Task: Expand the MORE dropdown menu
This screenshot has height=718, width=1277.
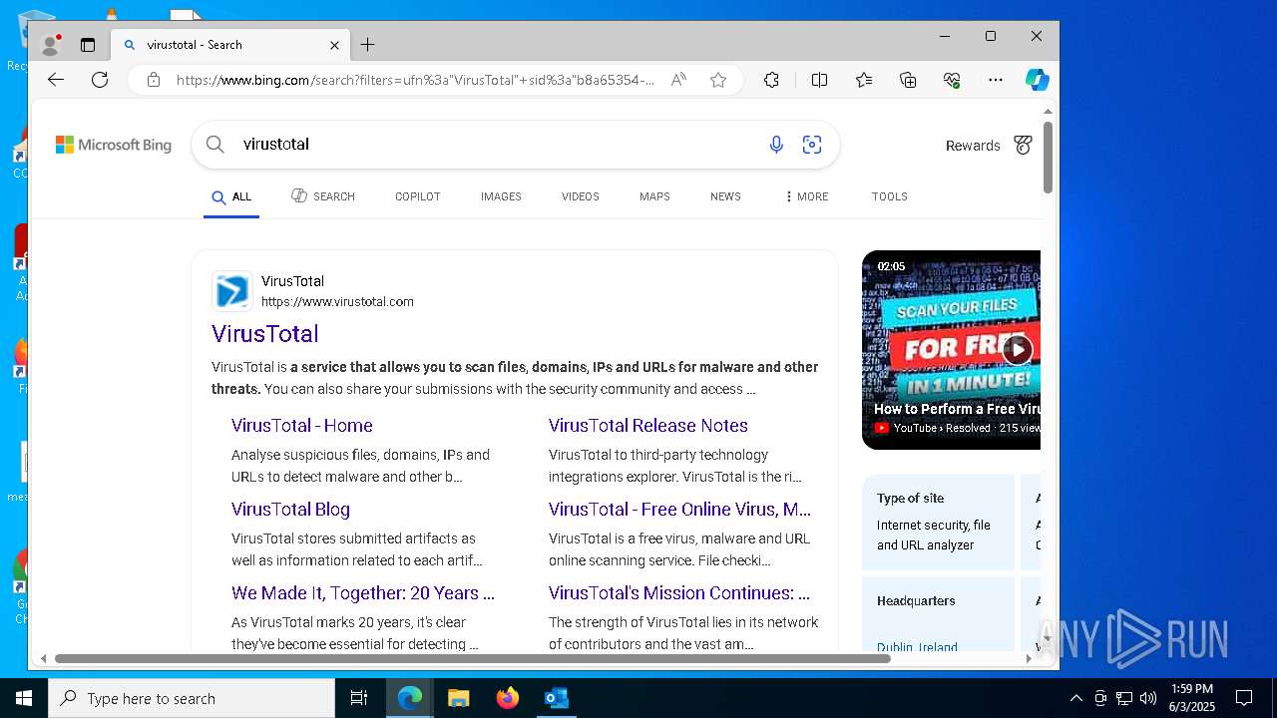Action: (x=806, y=196)
